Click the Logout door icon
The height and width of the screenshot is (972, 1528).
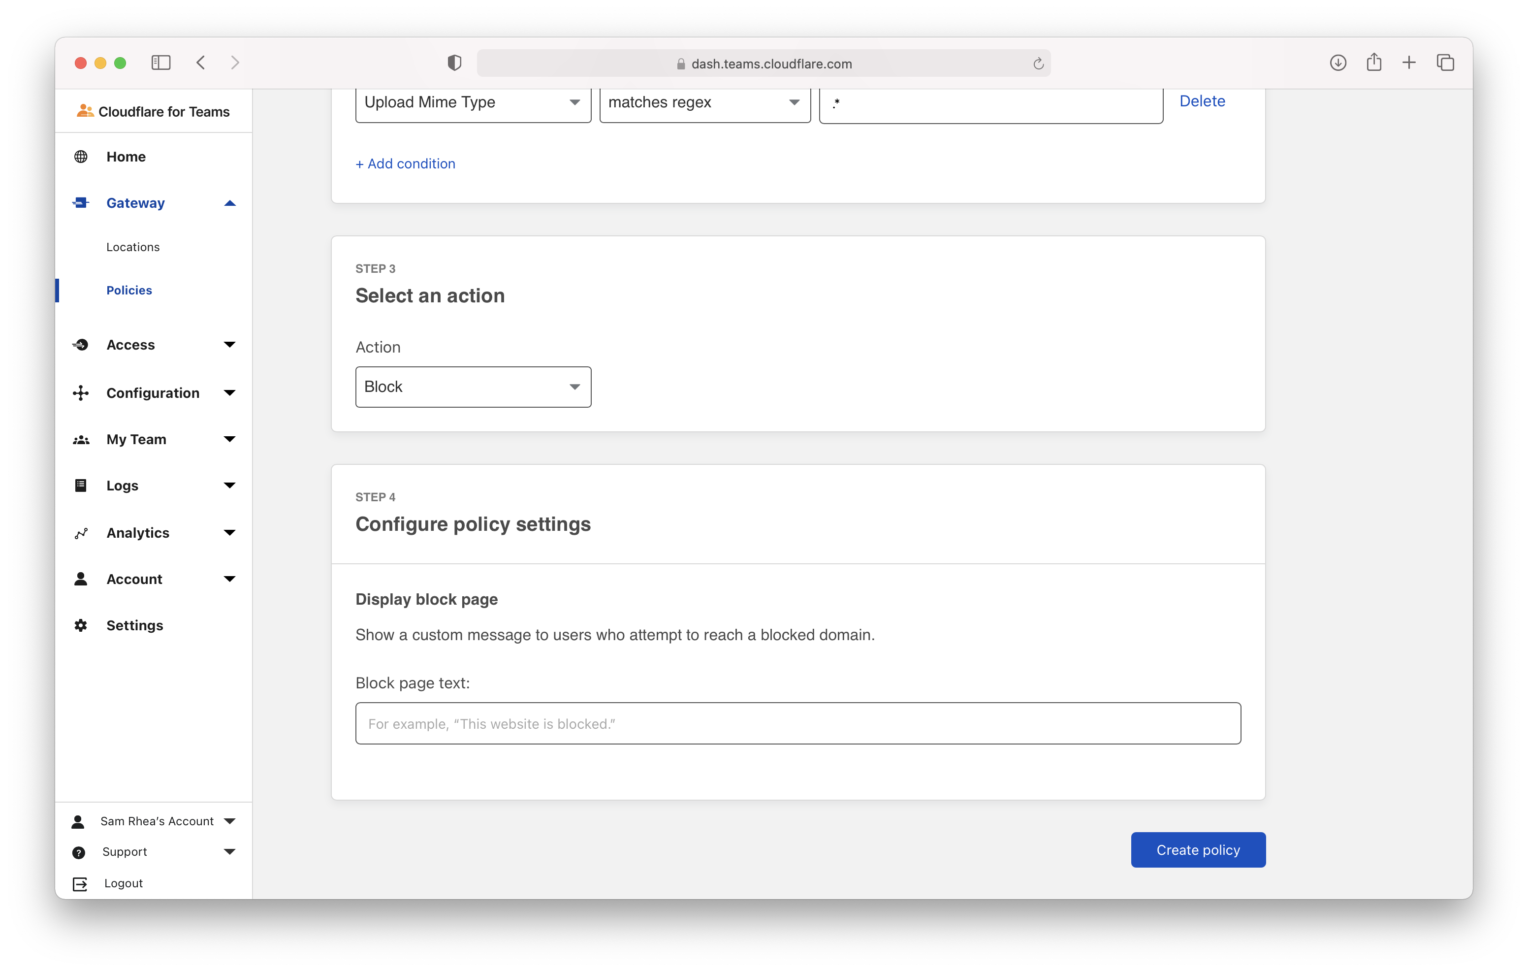[x=80, y=884]
